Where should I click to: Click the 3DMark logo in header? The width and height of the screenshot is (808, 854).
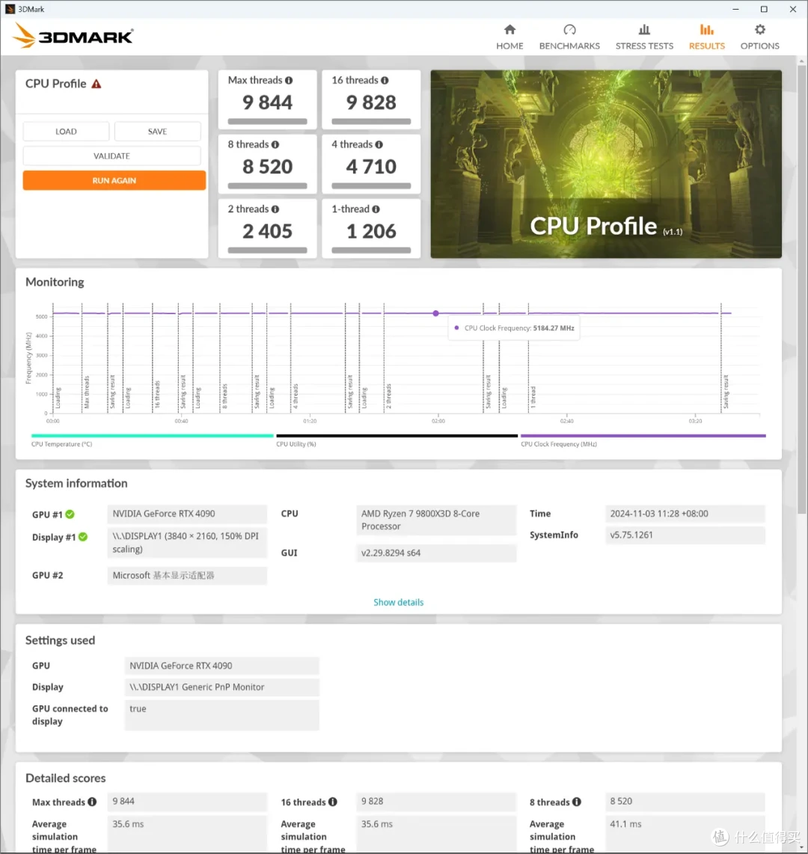tap(73, 36)
